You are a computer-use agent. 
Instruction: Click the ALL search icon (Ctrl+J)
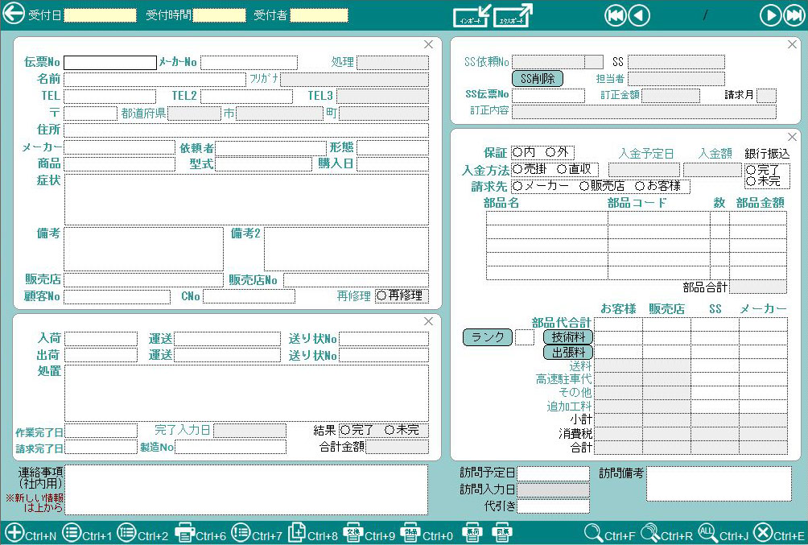pyautogui.click(x=707, y=533)
